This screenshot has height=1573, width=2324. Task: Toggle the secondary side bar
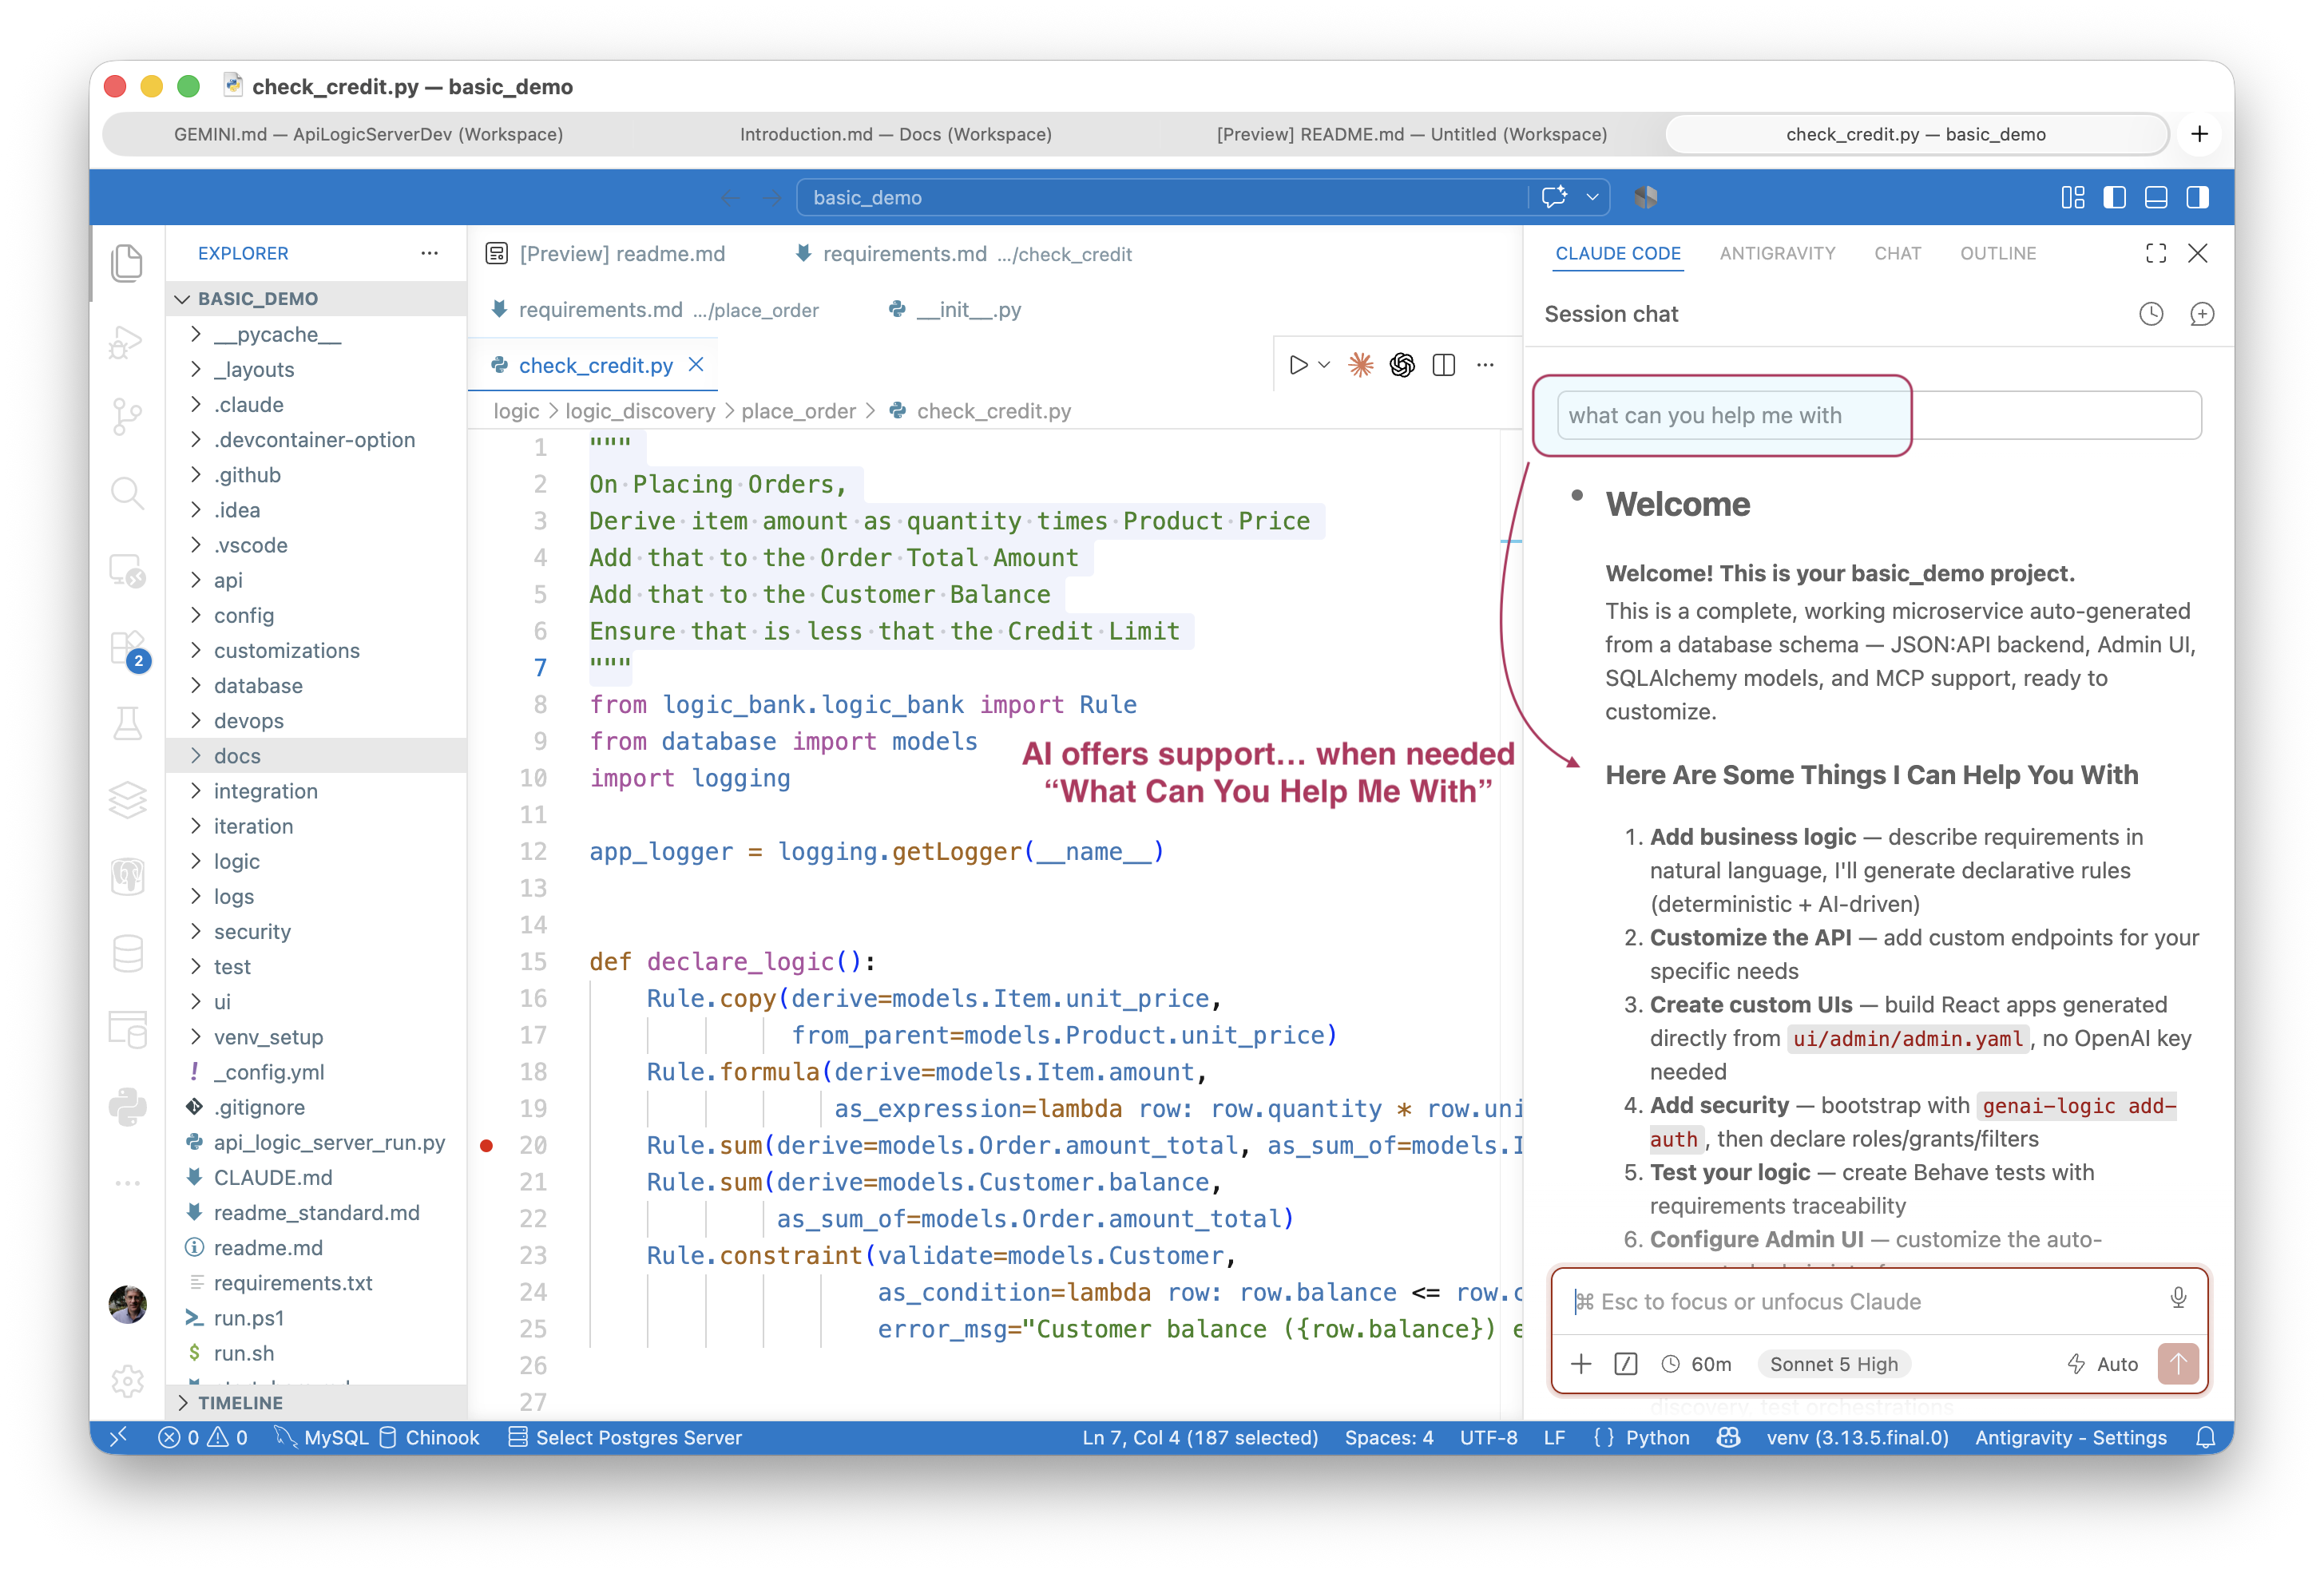pos(2196,198)
